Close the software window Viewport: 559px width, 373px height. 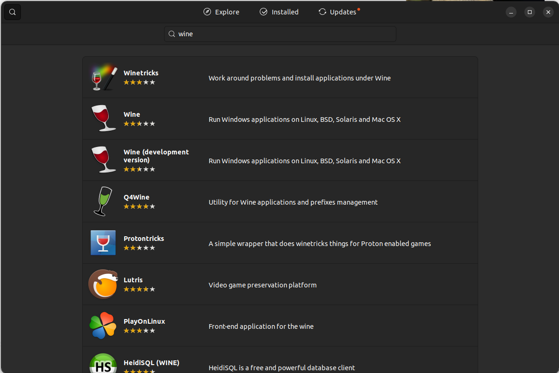pyautogui.click(x=548, y=12)
